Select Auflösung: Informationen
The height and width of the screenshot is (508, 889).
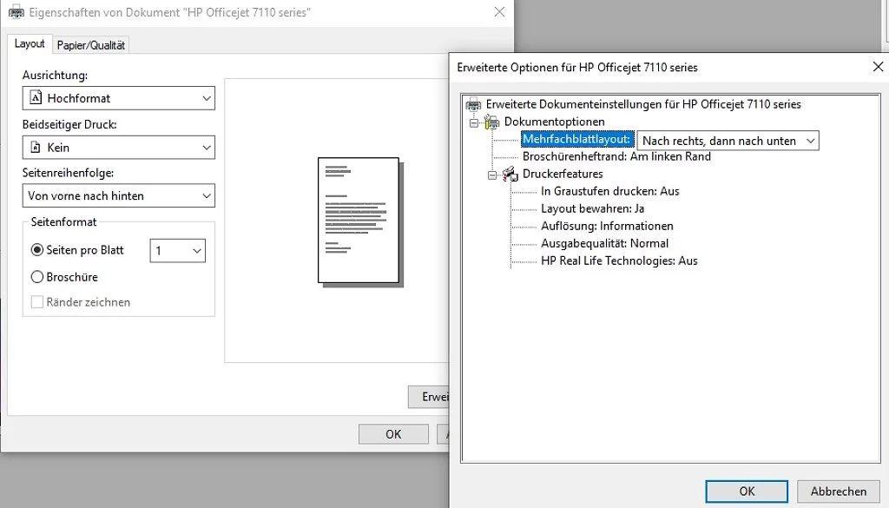(607, 227)
